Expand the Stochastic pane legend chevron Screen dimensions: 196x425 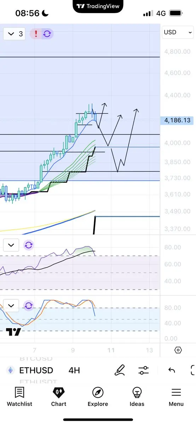click(11, 306)
